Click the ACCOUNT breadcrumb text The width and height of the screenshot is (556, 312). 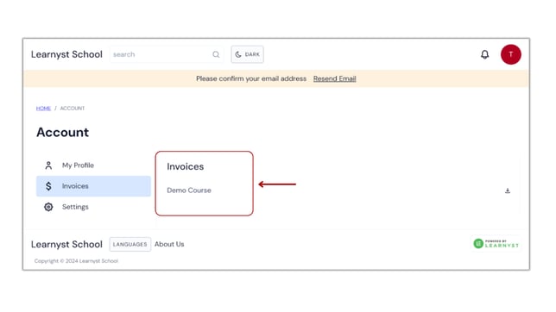pos(73,109)
